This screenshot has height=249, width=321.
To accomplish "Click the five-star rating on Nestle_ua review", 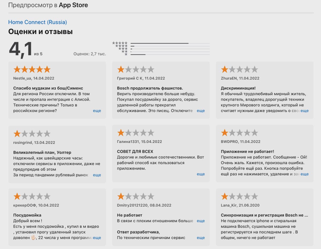I will (32, 70).
